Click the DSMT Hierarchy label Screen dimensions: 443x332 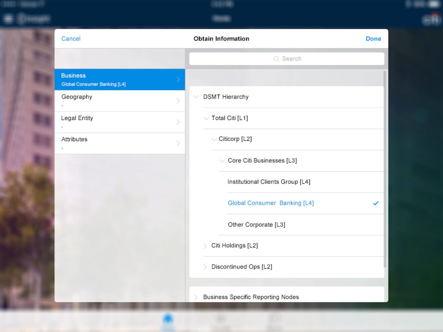tap(226, 97)
